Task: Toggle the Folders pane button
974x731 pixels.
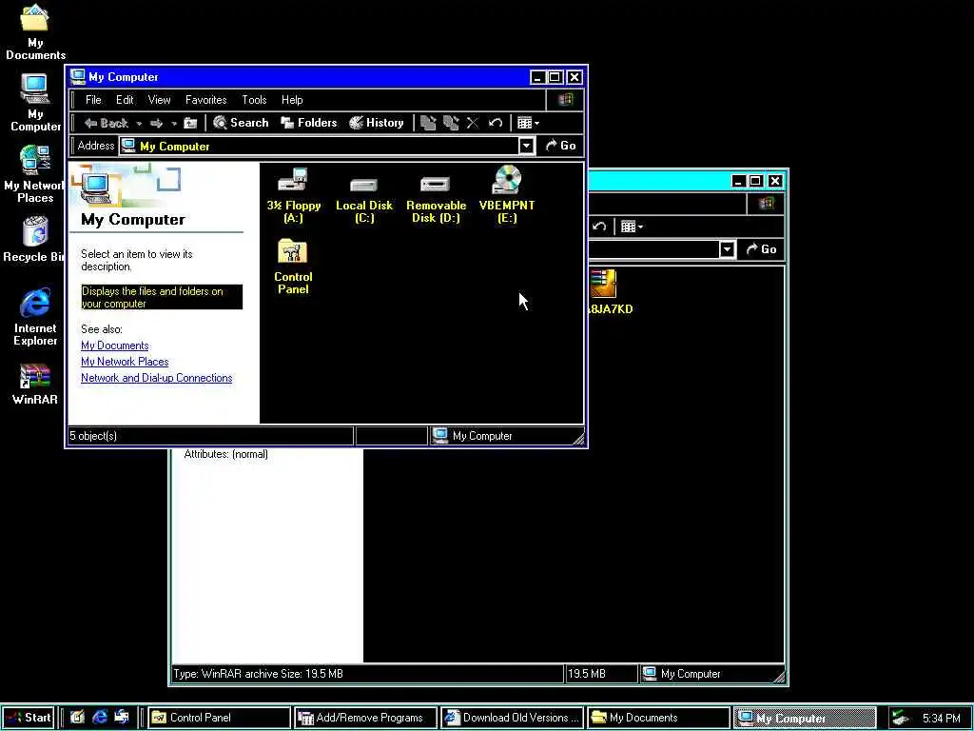Action: click(x=309, y=123)
